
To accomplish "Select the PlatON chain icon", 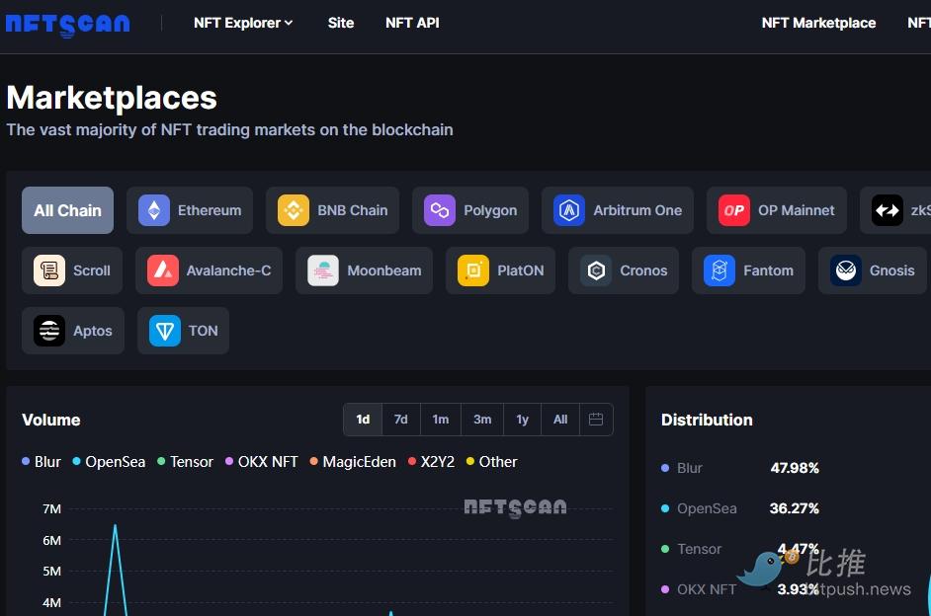I will (473, 270).
